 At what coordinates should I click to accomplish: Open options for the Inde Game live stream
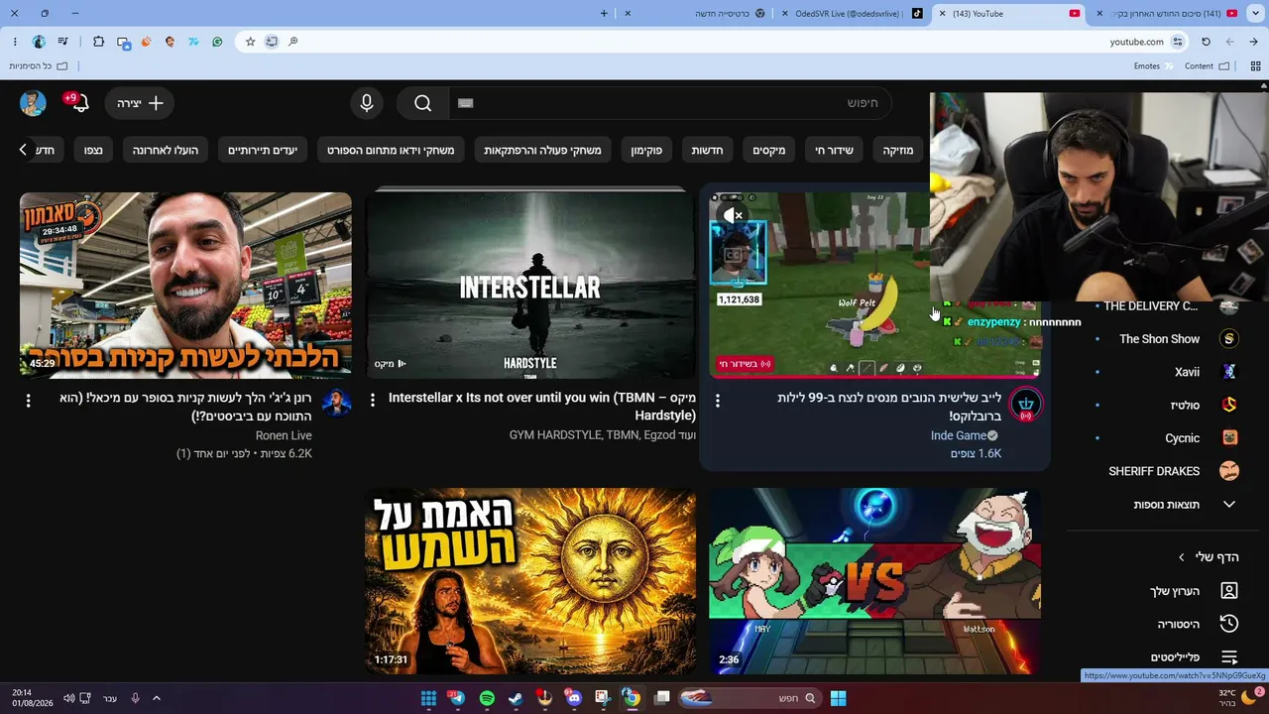tap(718, 400)
